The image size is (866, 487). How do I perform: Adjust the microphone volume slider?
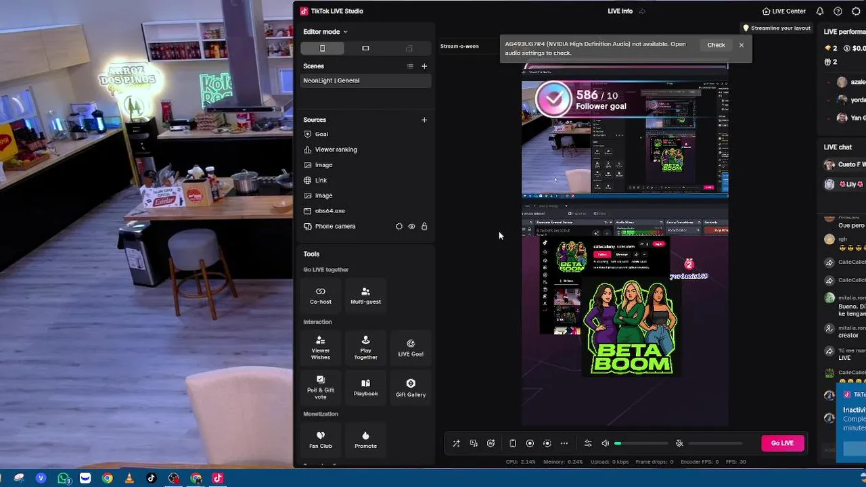(716, 444)
